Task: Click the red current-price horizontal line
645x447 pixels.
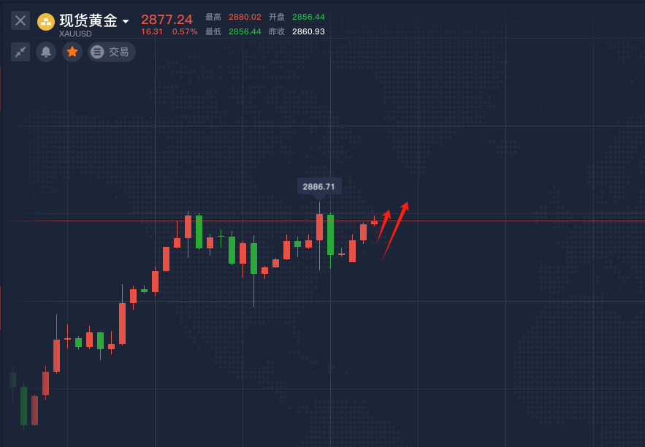Action: (x=511, y=221)
